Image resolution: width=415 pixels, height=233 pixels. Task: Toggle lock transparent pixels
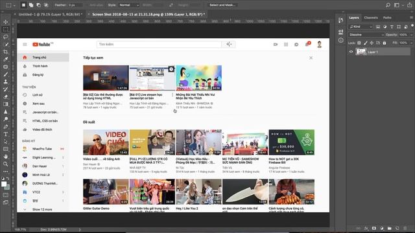(359, 43)
